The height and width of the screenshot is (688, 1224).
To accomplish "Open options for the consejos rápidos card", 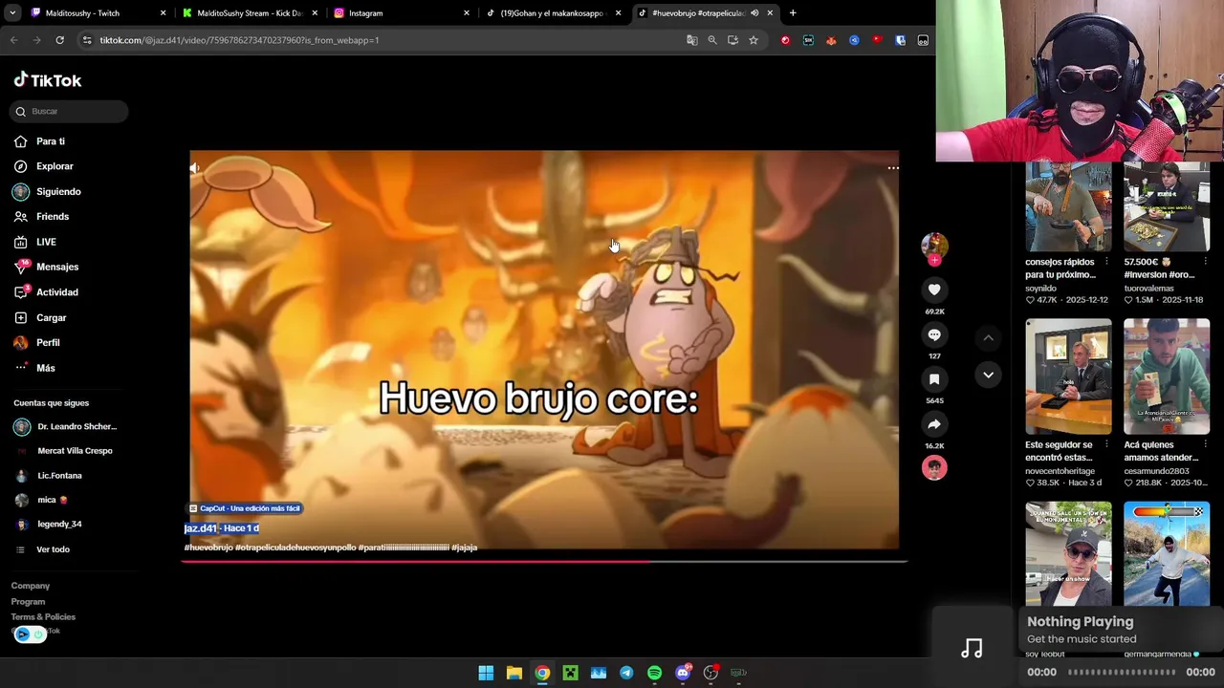I will coord(1106,262).
